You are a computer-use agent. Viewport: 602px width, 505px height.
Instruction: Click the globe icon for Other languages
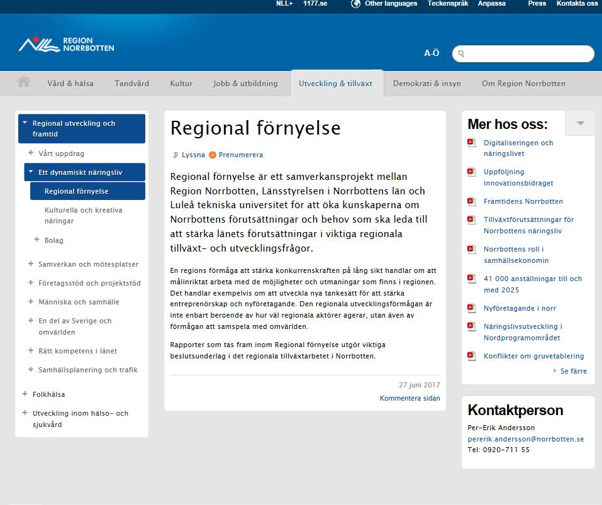coord(355,4)
